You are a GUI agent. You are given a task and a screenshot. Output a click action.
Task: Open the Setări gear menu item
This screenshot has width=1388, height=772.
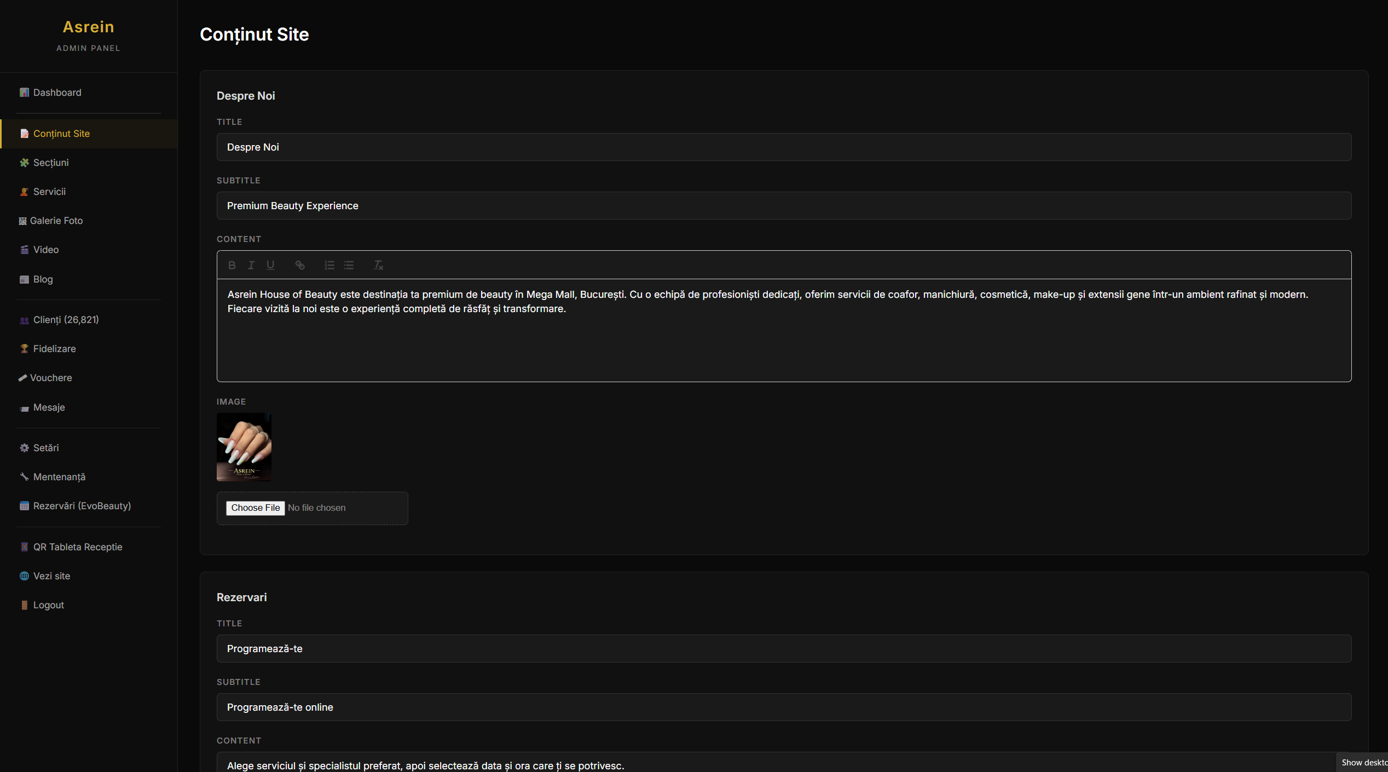coord(46,448)
